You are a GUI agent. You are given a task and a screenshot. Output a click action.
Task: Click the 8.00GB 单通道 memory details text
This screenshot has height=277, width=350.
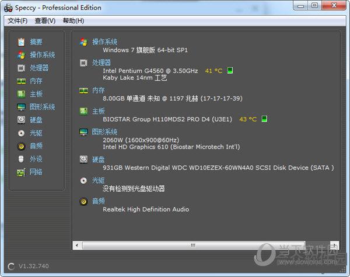click(173, 99)
